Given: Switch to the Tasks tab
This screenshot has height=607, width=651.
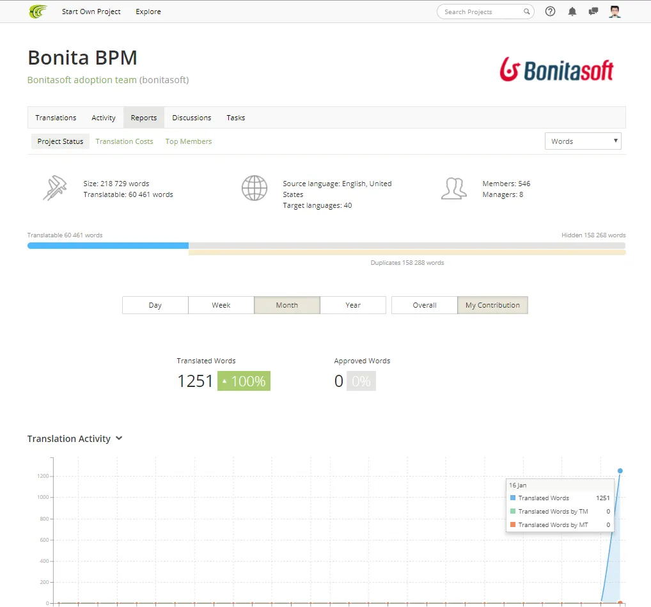Looking at the screenshot, I should 236,118.
